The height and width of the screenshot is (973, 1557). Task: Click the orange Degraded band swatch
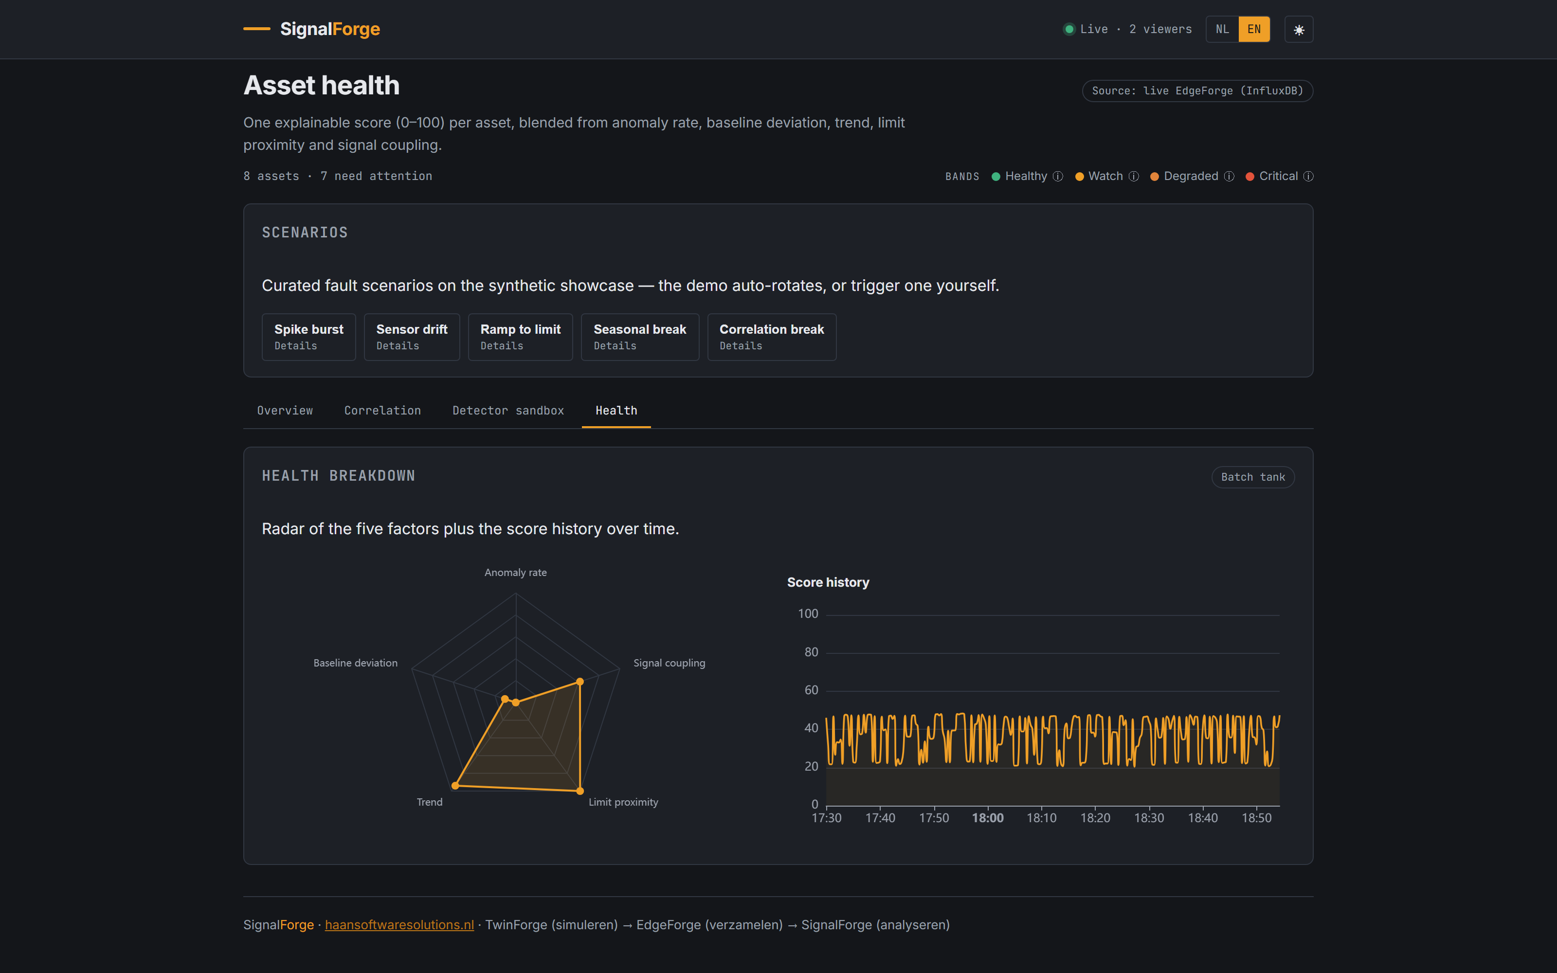click(x=1155, y=176)
